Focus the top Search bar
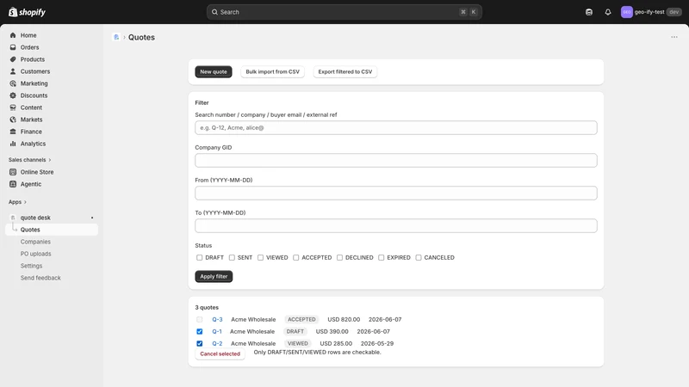689x387 pixels. point(344,12)
